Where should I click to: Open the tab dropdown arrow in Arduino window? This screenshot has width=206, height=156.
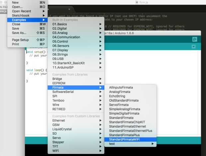point(193,47)
